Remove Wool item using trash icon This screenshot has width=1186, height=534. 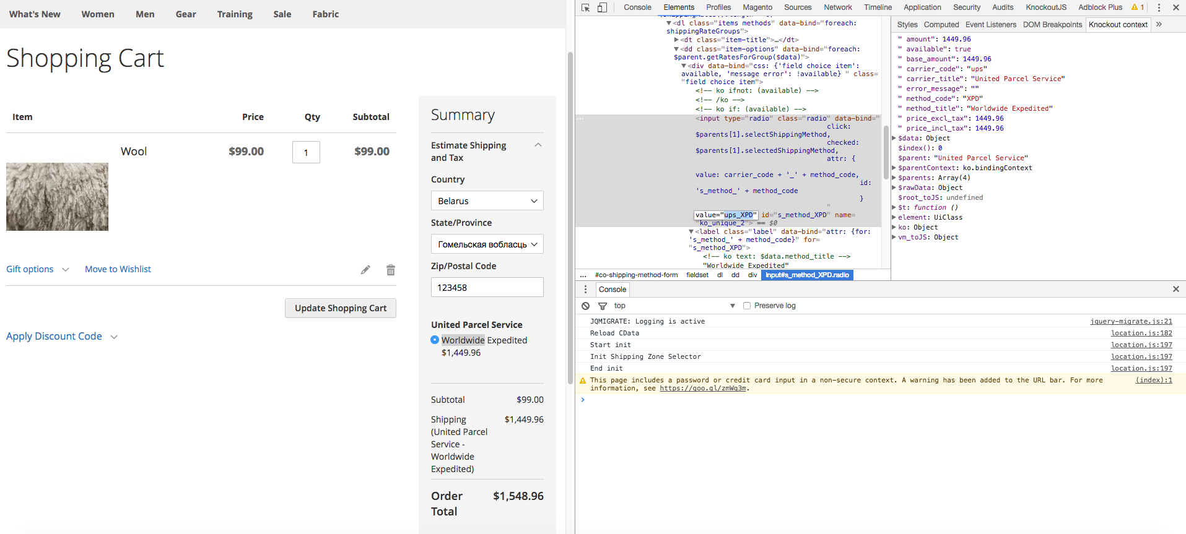coord(391,270)
